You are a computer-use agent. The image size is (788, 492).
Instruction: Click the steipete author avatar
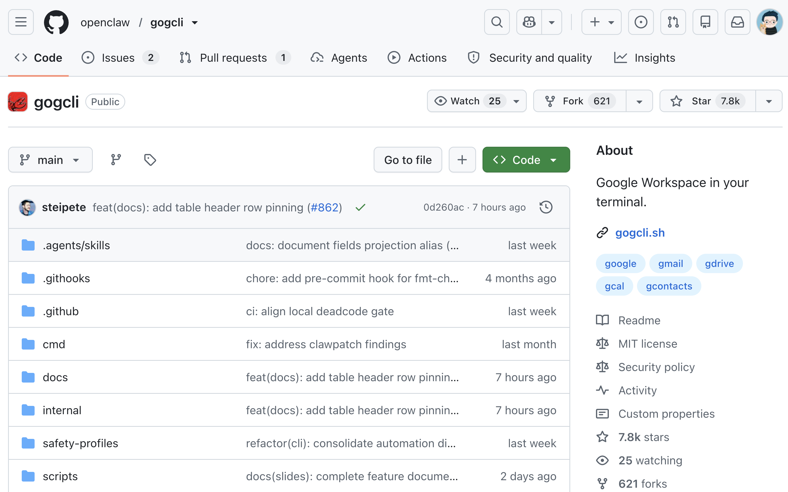click(27, 207)
